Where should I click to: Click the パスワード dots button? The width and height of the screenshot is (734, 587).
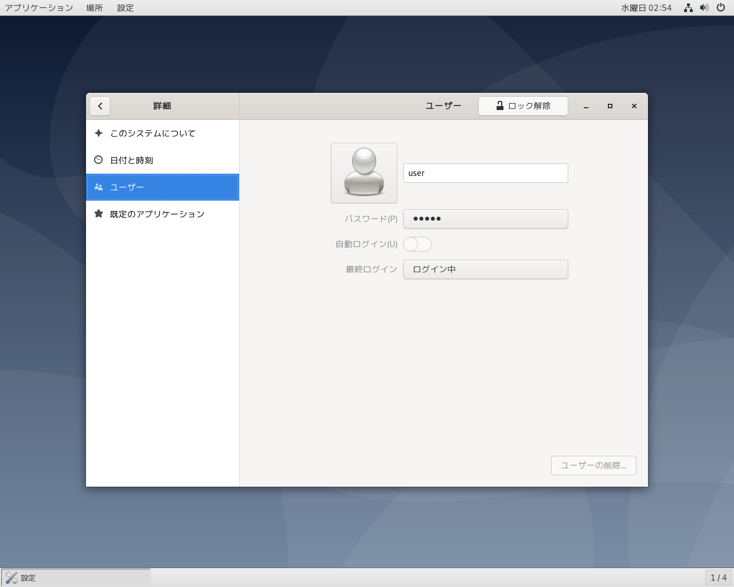pyautogui.click(x=486, y=219)
